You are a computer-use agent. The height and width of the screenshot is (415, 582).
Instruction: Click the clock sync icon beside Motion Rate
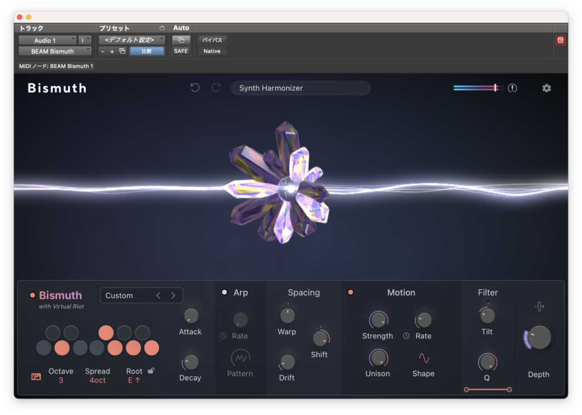(406, 336)
